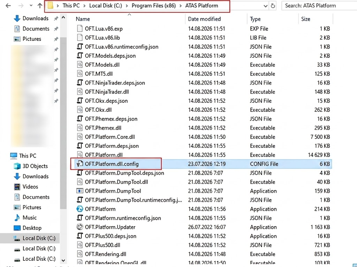This screenshot has width=357, height=267.
Task: Go back with the Back arrow
Action: pyautogui.click(x=8, y=6)
